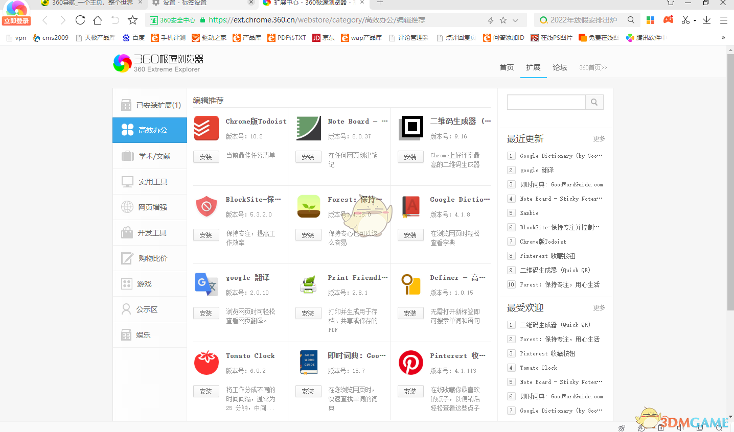The width and height of the screenshot is (734, 432).
Task: Click the screenshot scissors icon
Action: pyautogui.click(x=685, y=19)
